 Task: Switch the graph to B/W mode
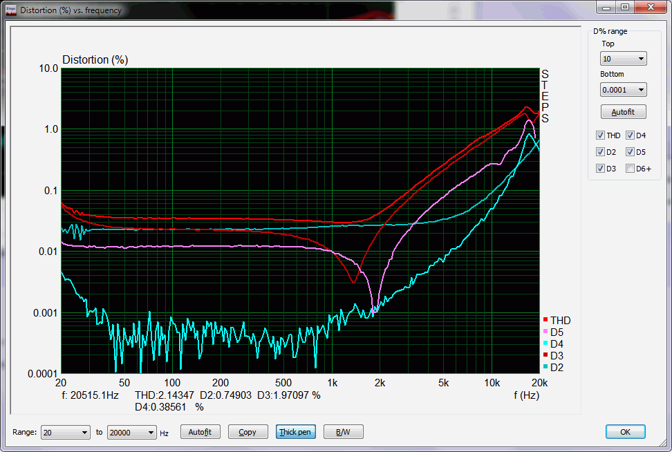(x=343, y=432)
